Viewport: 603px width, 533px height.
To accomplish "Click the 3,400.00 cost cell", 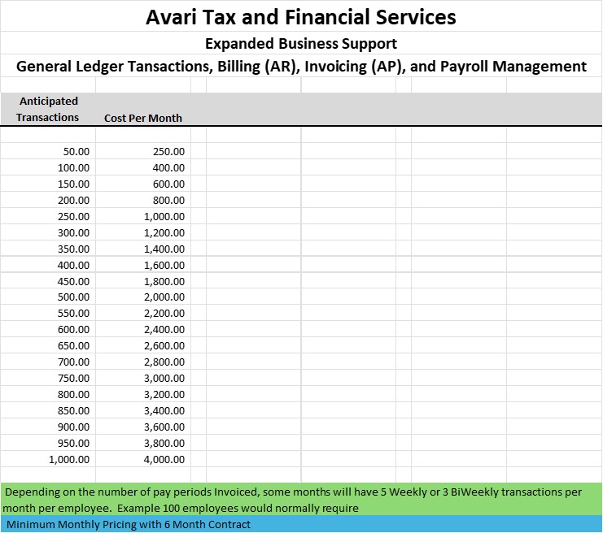I will pos(164,411).
